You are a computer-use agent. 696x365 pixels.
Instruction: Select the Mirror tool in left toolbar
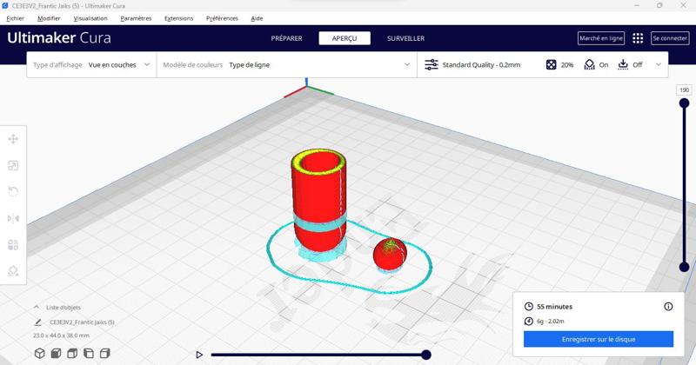coord(13,218)
